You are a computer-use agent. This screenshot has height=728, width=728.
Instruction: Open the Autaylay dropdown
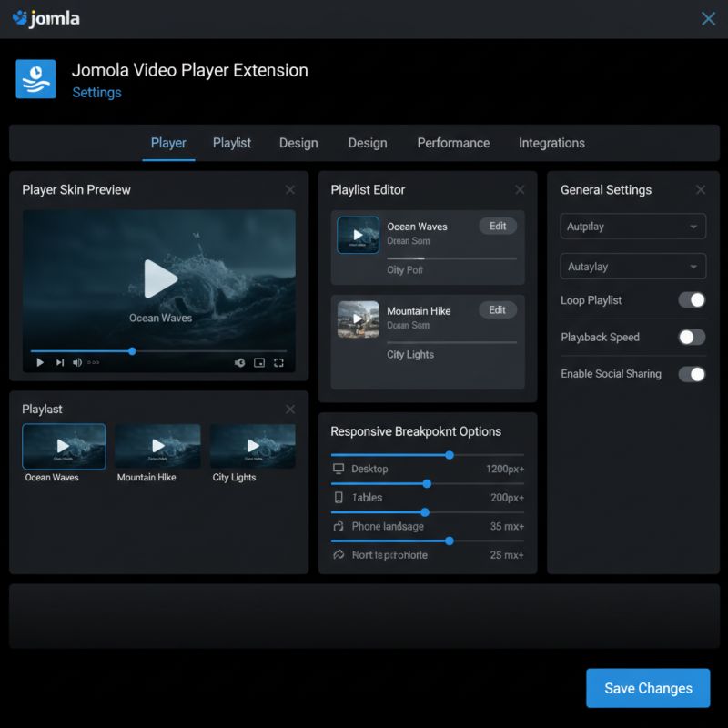632,267
